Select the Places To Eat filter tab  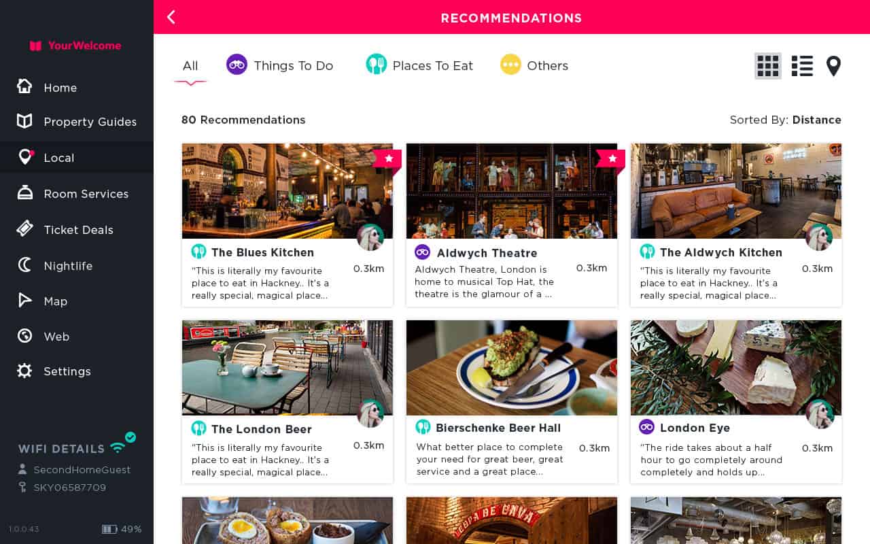[419, 65]
